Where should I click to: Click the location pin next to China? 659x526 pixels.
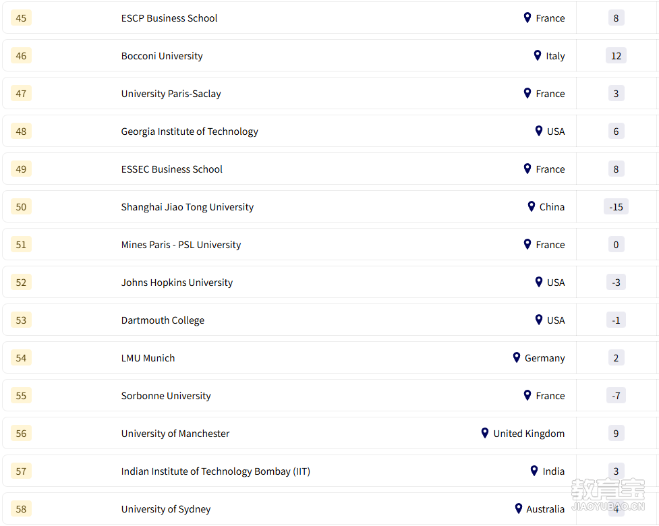(532, 206)
